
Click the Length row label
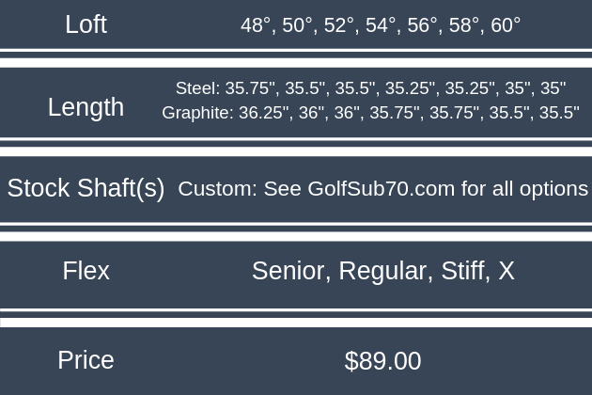pos(86,107)
